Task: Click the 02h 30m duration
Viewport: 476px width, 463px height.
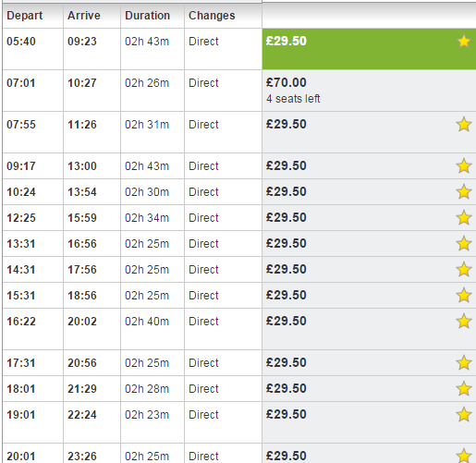Action: click(x=147, y=192)
